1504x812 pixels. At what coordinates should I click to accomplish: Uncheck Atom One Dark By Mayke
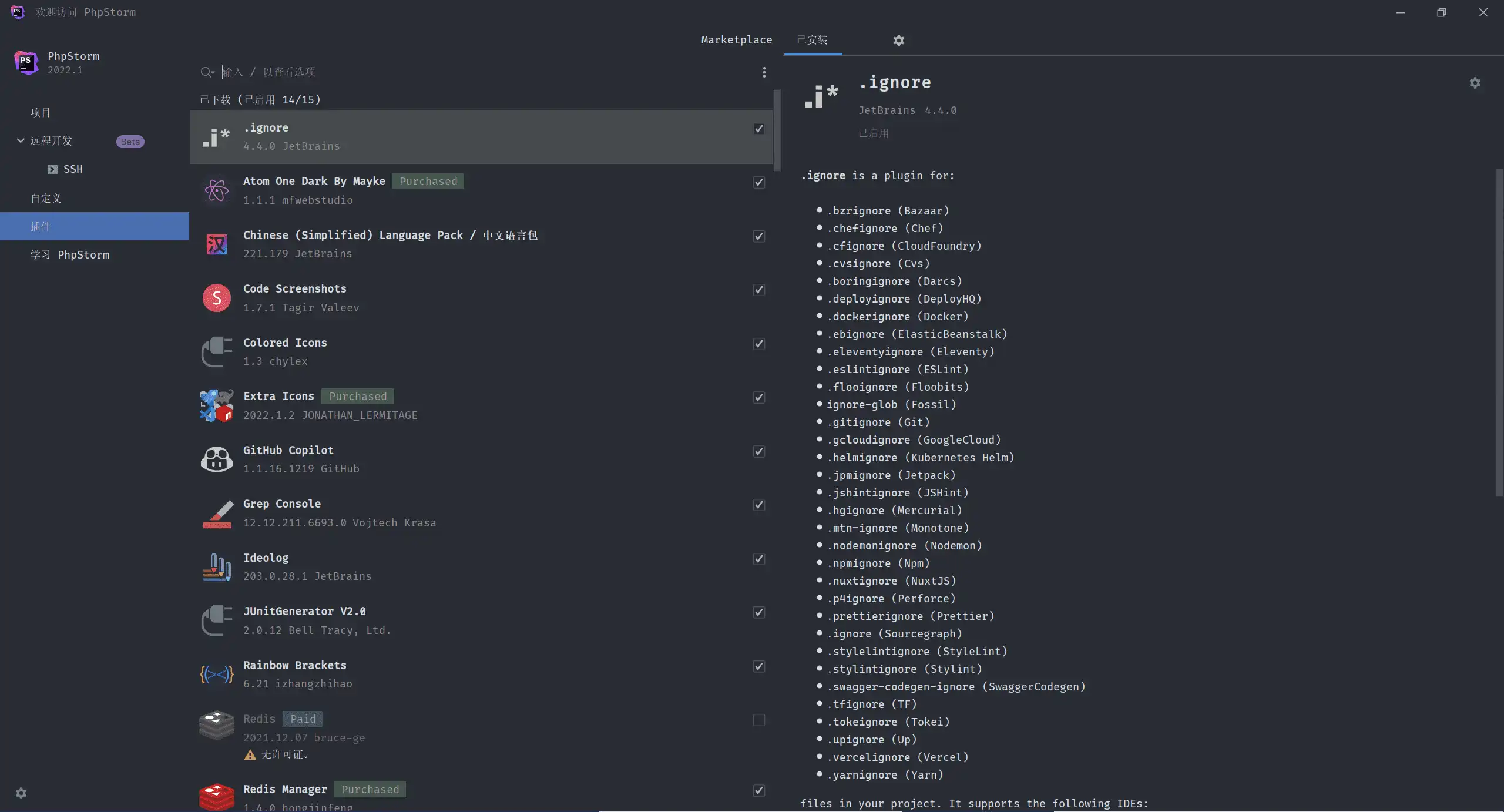[x=759, y=182]
